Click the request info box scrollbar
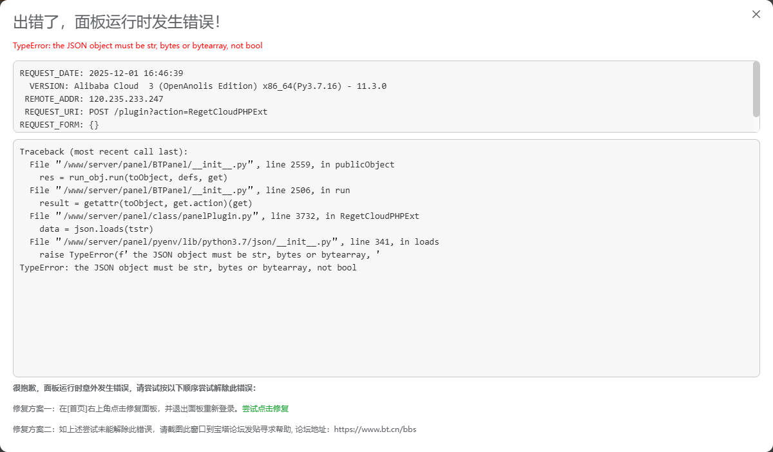773x452 pixels. click(756, 89)
